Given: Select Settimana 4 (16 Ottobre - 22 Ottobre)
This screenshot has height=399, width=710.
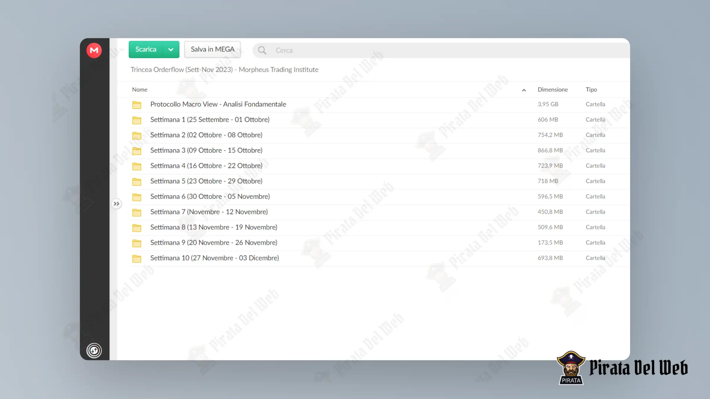Looking at the screenshot, I should point(206,166).
